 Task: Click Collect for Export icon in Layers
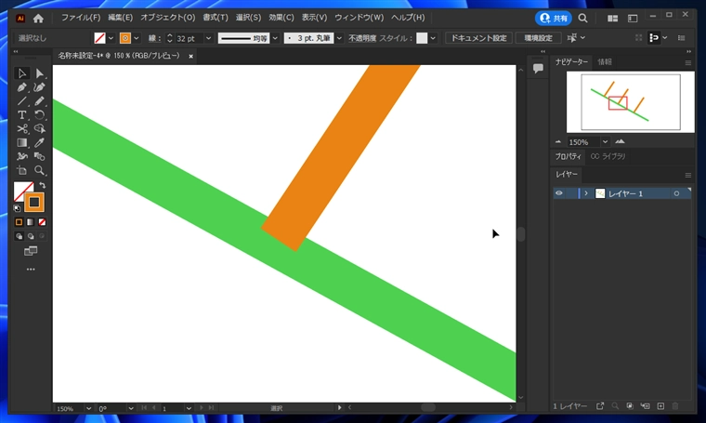pyautogui.click(x=600, y=406)
